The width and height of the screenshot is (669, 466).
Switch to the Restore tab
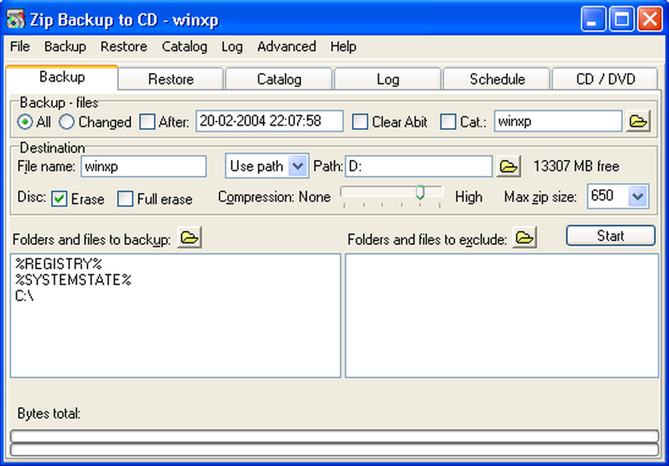coord(171,80)
